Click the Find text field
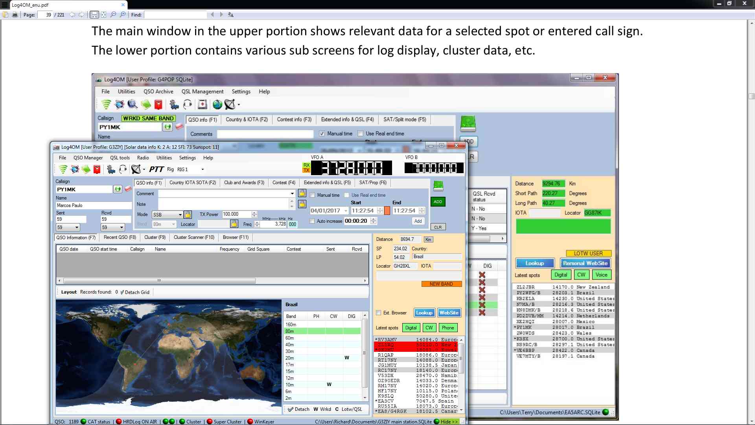This screenshot has height=425, width=755. pyautogui.click(x=175, y=15)
